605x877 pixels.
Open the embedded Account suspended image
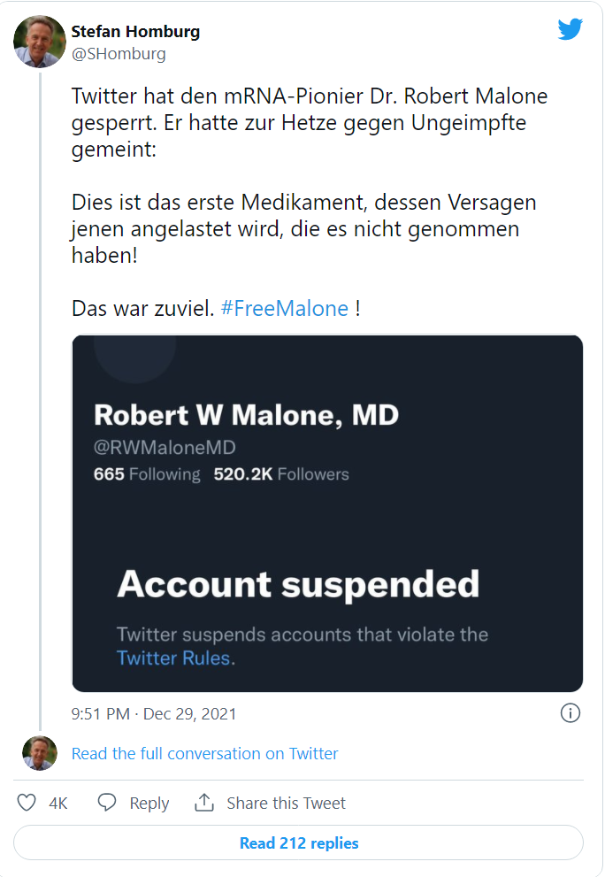[327, 513]
